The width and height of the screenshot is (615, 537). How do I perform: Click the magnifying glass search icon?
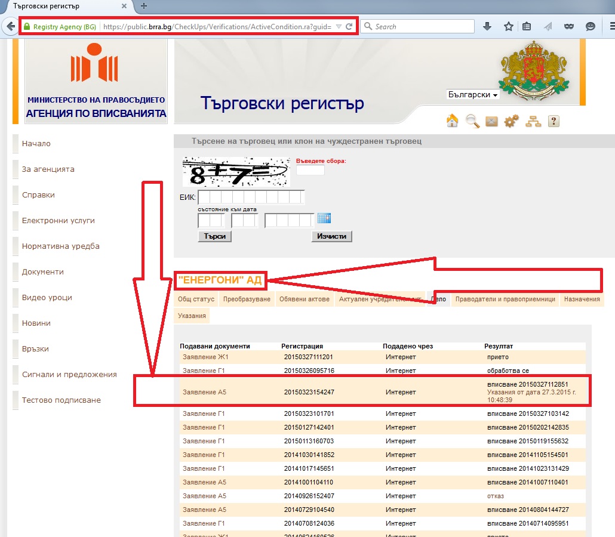click(472, 121)
